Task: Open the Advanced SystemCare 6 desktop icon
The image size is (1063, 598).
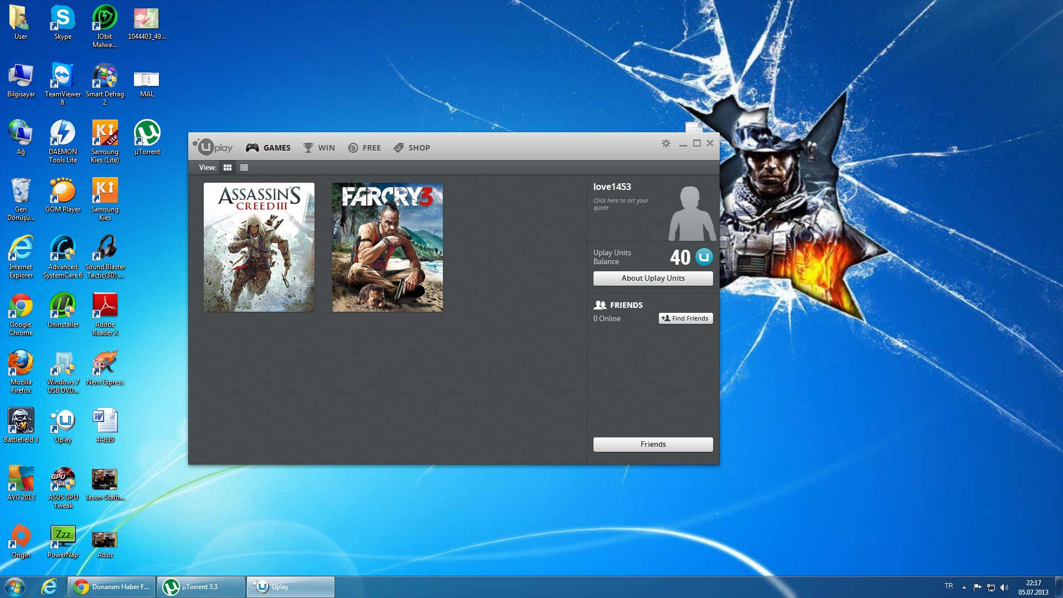Action: click(x=63, y=256)
